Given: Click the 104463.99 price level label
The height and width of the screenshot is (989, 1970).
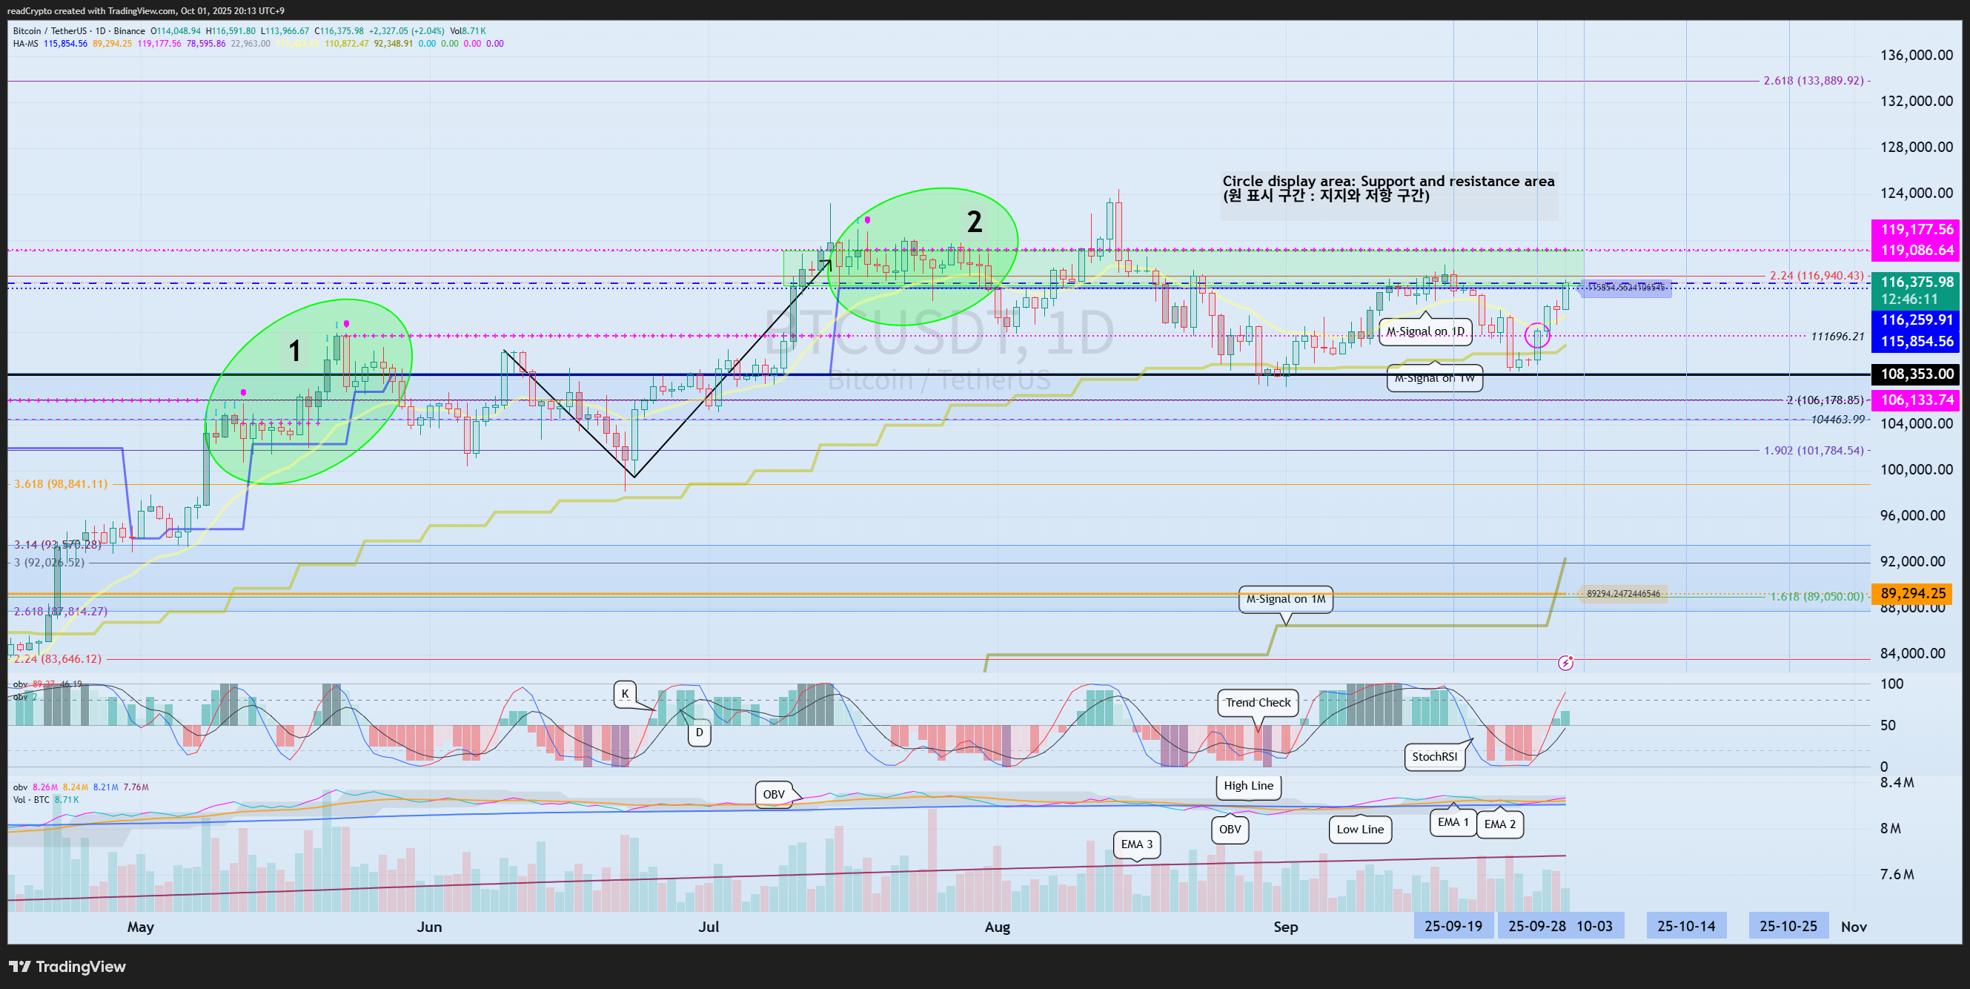Looking at the screenshot, I should click(x=1837, y=420).
